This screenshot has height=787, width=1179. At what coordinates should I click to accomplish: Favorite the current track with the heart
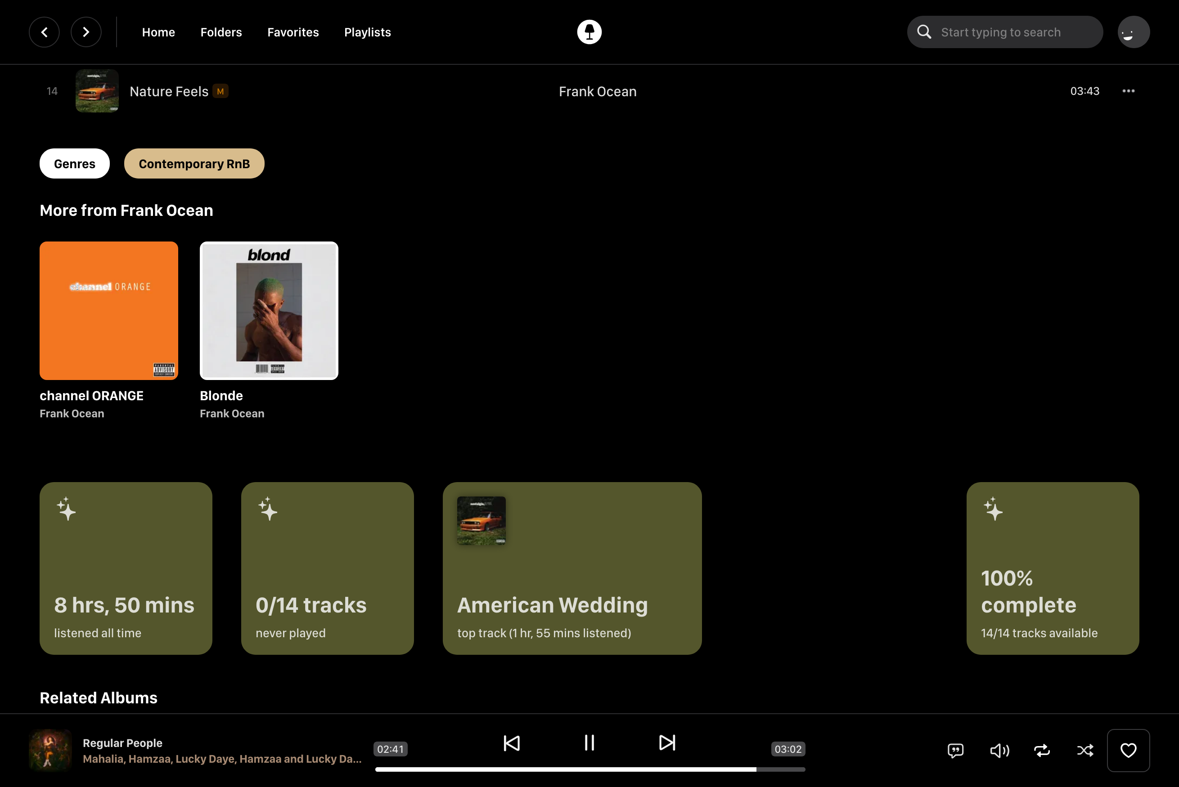coord(1128,751)
